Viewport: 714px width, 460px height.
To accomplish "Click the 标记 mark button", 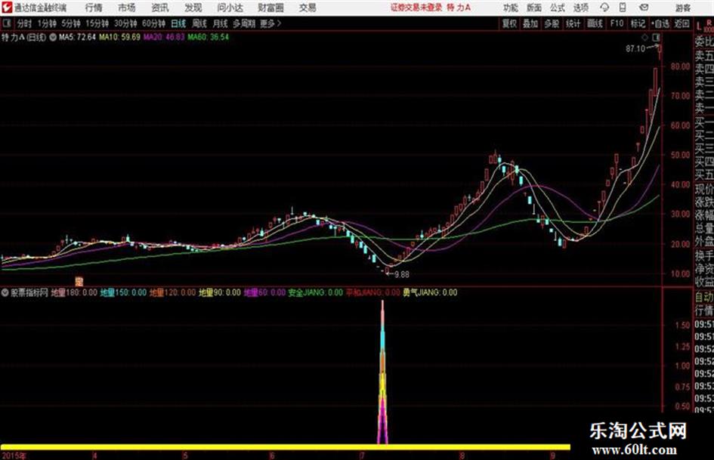I will 638,23.
